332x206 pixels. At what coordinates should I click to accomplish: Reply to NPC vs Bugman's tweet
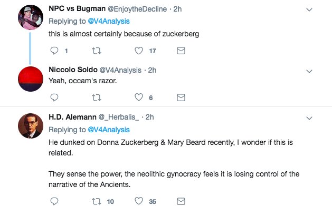tap(54, 51)
